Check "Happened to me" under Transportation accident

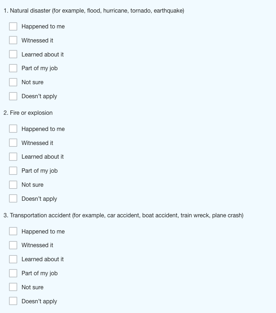pyautogui.click(x=13, y=231)
